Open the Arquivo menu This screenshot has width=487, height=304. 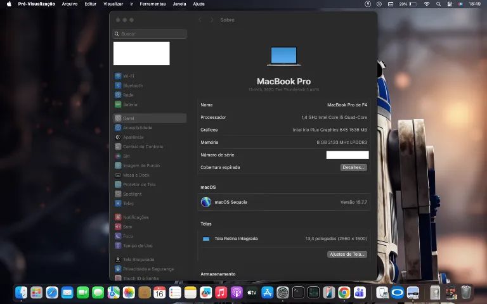(x=70, y=4)
